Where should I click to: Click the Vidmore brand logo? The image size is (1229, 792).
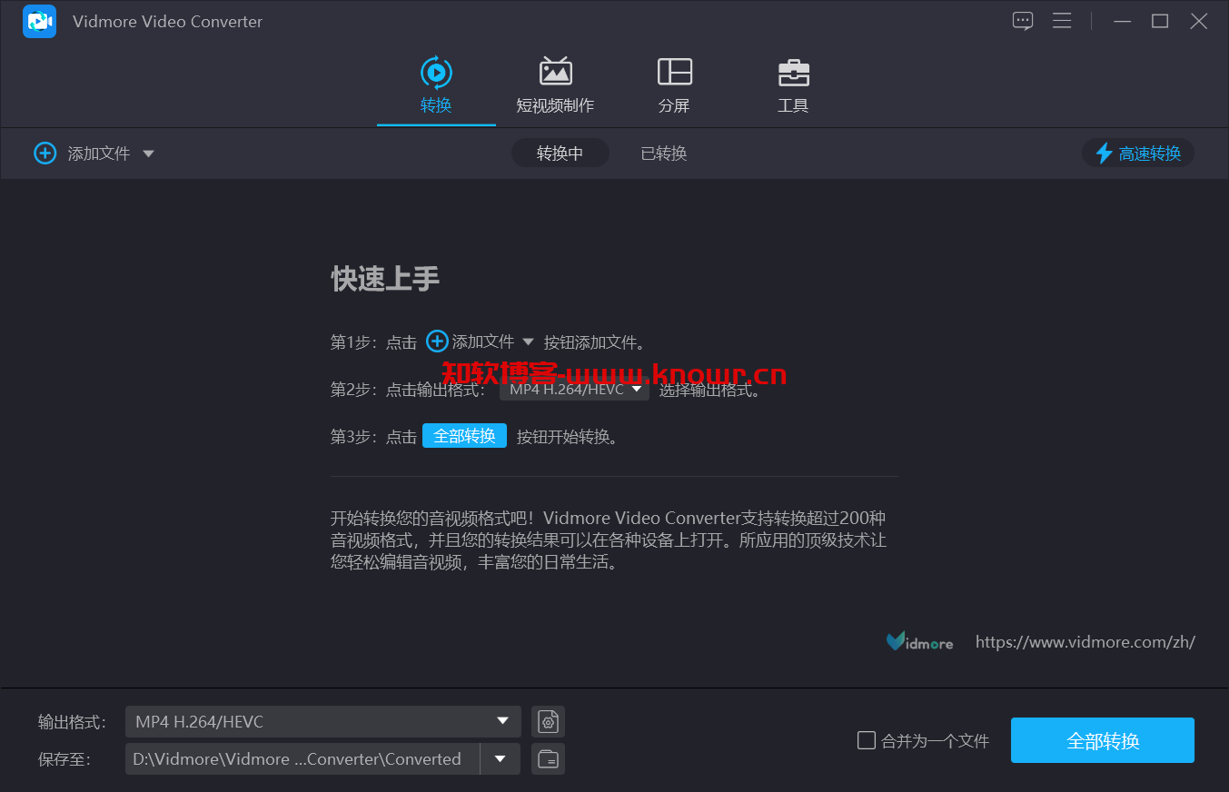919,641
